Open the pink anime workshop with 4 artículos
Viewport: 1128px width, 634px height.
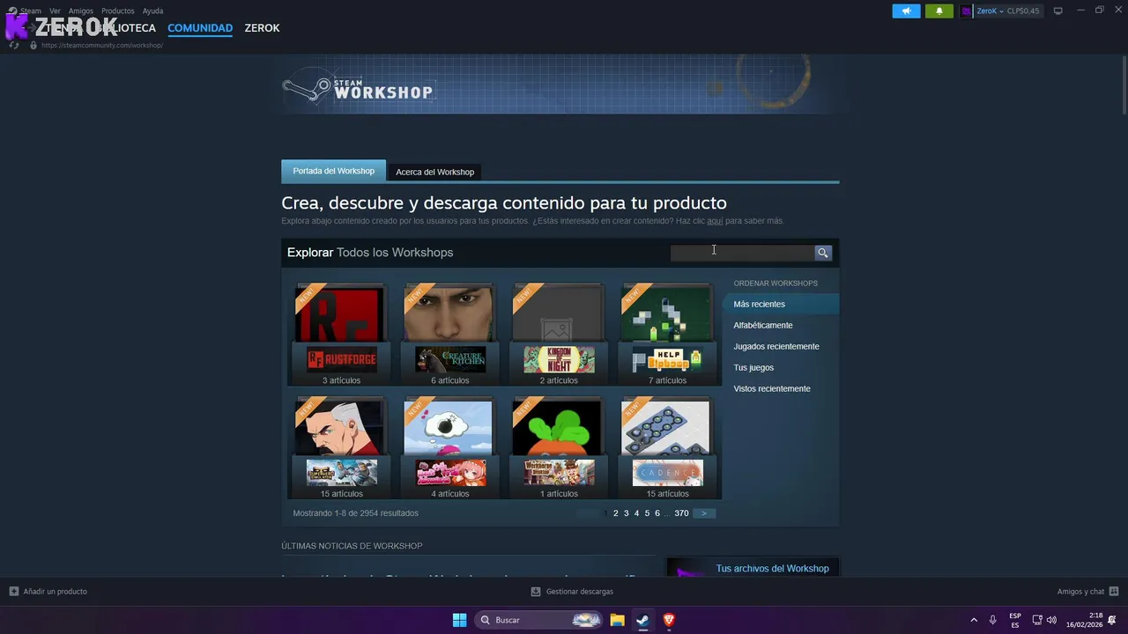(x=449, y=427)
